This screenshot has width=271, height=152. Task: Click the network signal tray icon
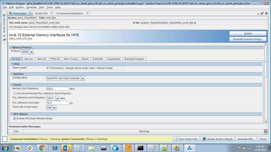(249, 148)
